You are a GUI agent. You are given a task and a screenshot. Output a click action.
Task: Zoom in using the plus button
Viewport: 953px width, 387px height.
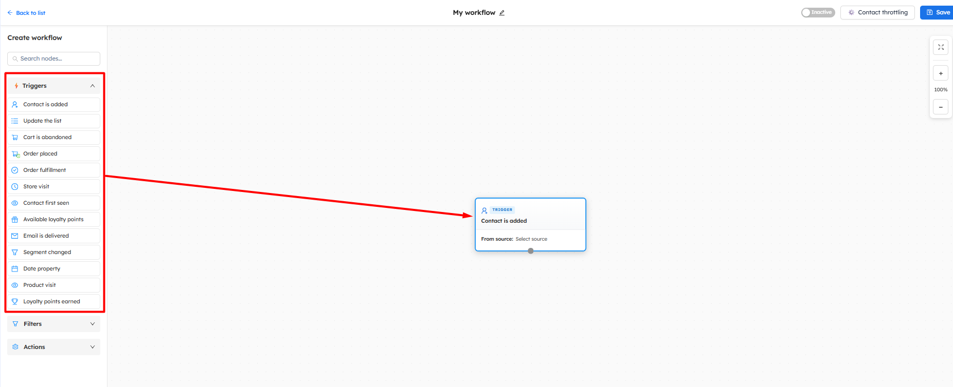[x=941, y=73]
